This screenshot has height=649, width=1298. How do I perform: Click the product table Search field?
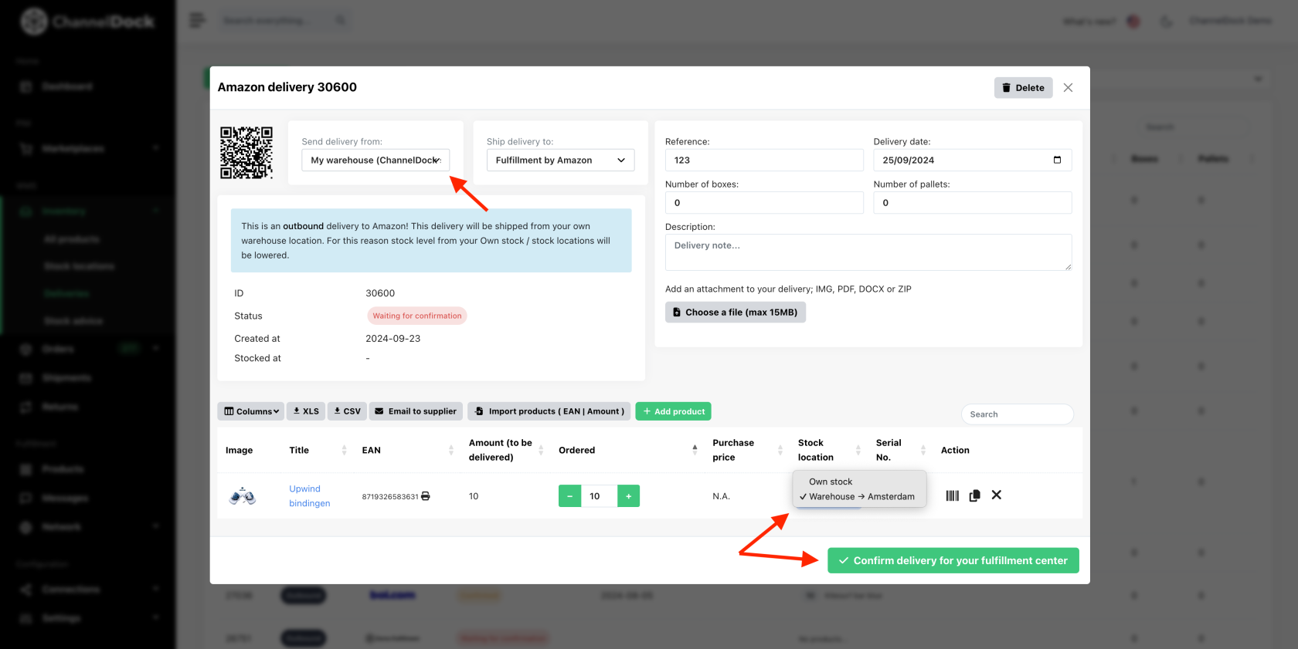coord(1017,414)
